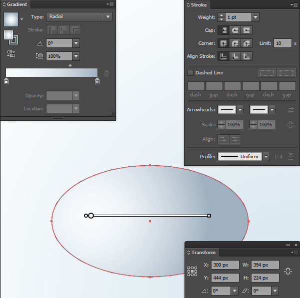Open the start arrowhead dropdown
The height and width of the screenshot is (298, 300).
click(240, 110)
